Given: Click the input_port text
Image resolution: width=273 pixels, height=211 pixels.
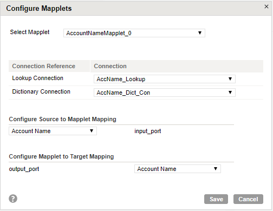Looking at the screenshot, I should [147, 131].
